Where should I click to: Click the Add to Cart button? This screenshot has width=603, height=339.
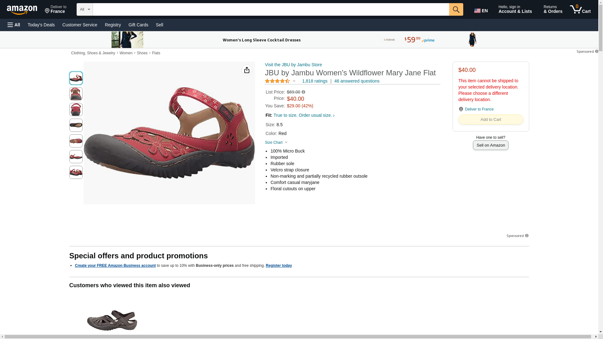pos(491,119)
